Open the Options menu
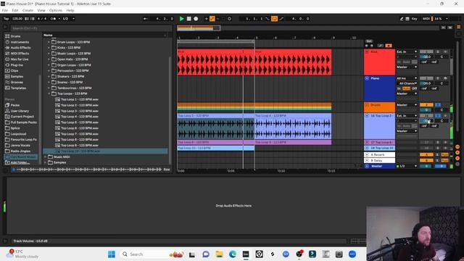The height and width of the screenshot is (261, 464). [x=56, y=10]
